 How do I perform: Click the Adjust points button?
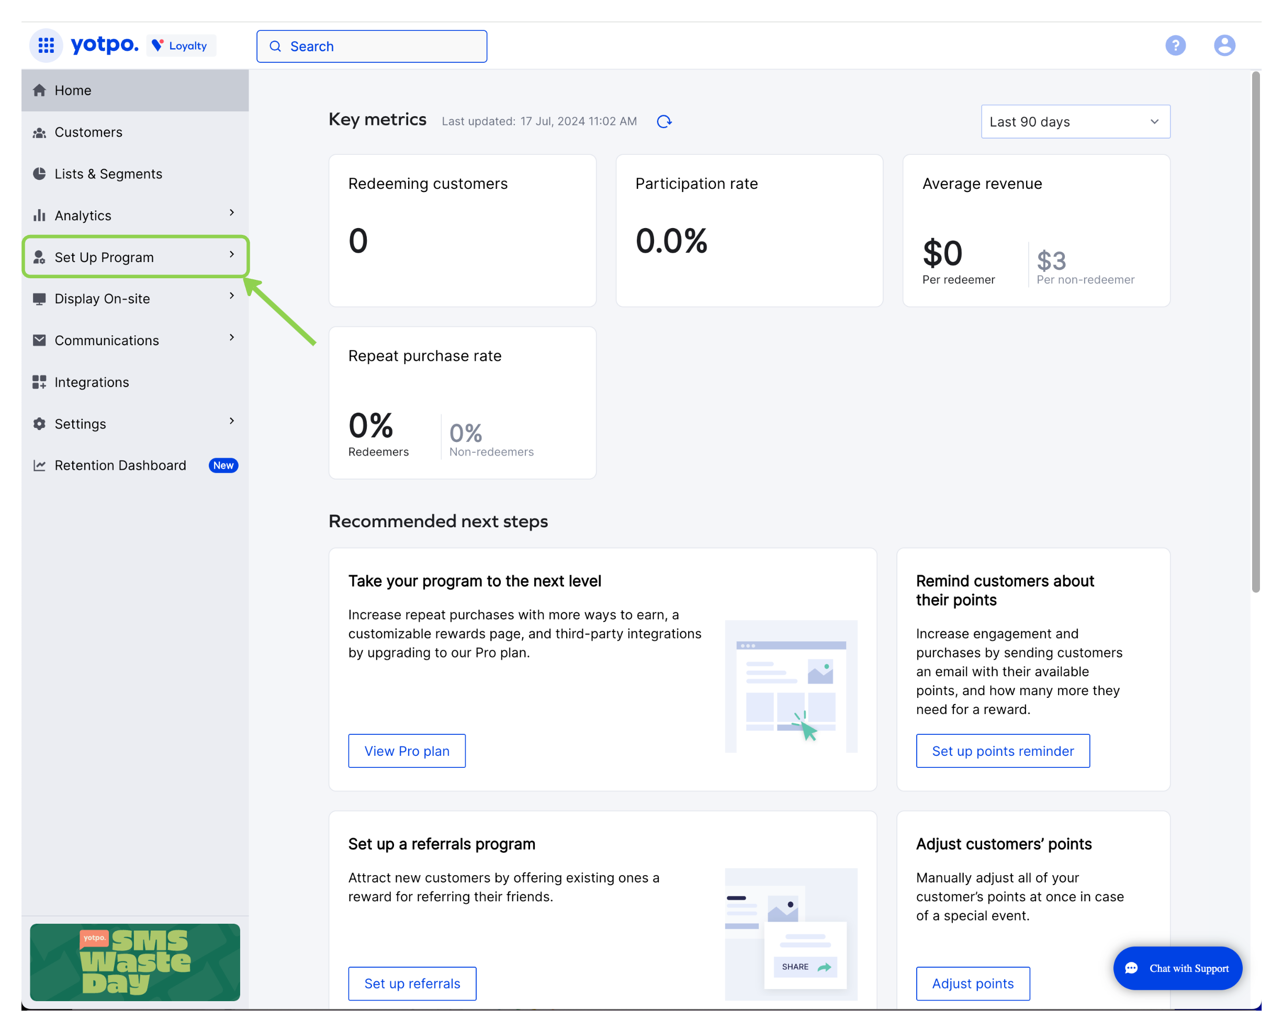(972, 983)
